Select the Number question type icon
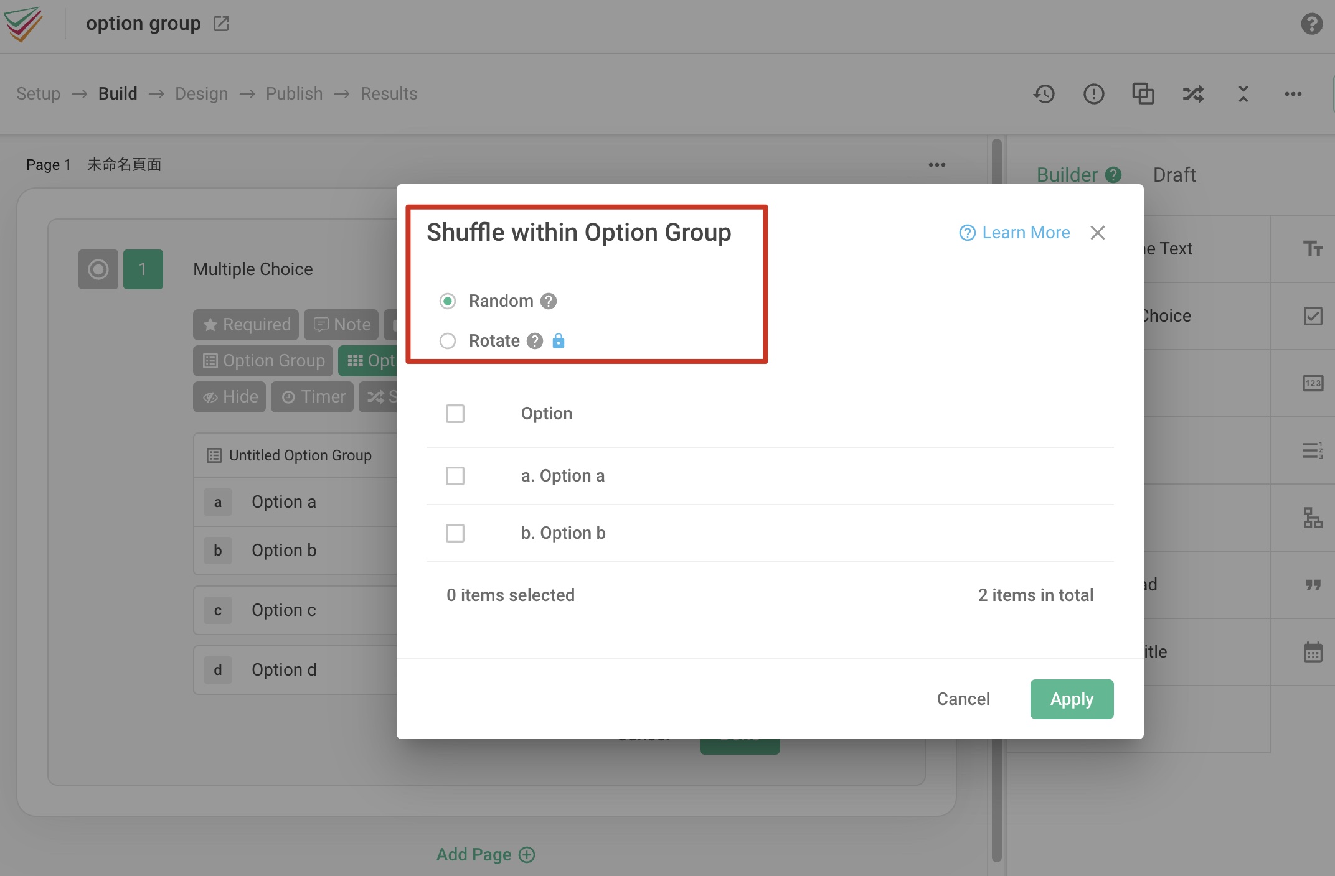 coord(1314,383)
